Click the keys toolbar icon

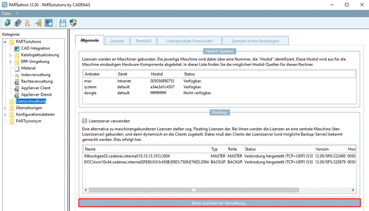(38, 23)
